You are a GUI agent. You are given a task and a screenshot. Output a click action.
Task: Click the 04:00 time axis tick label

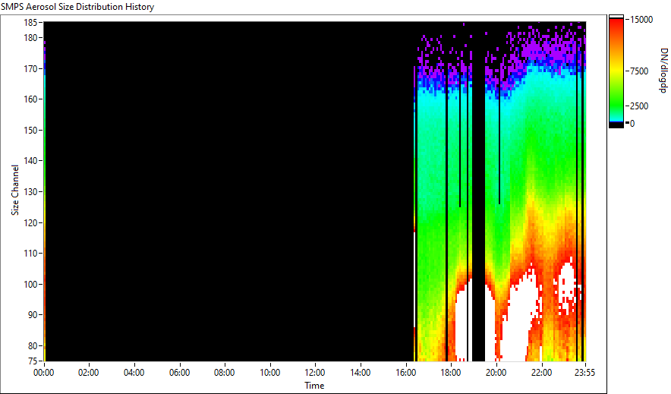coord(134,373)
